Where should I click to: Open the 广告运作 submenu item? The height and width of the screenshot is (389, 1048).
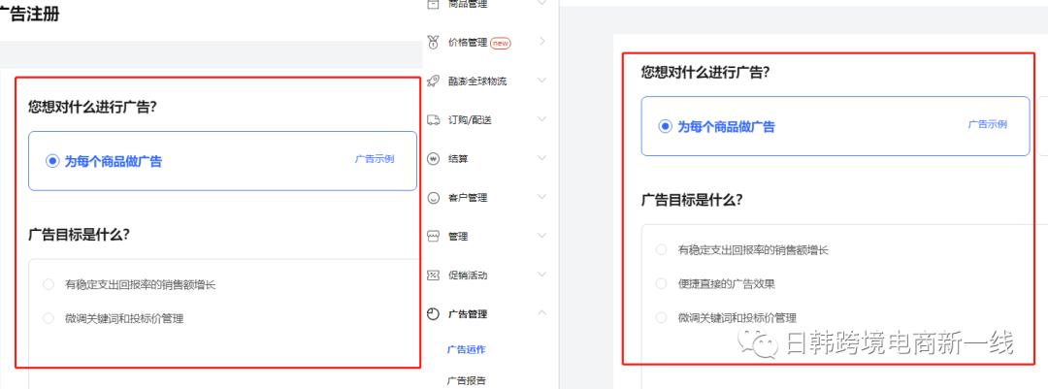[466, 349]
